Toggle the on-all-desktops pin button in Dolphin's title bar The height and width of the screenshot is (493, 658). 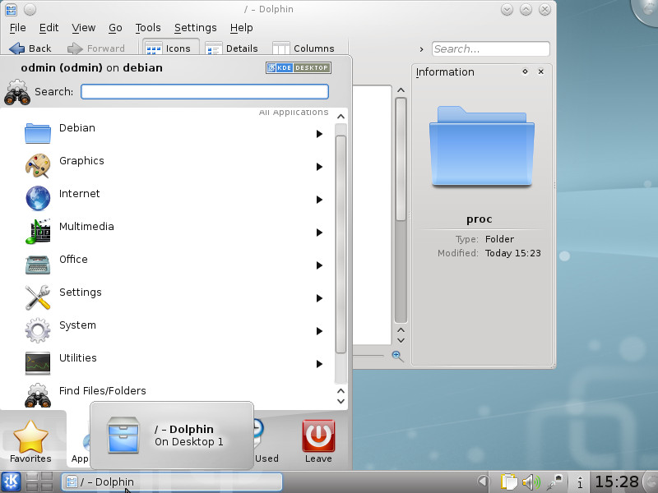pos(30,9)
